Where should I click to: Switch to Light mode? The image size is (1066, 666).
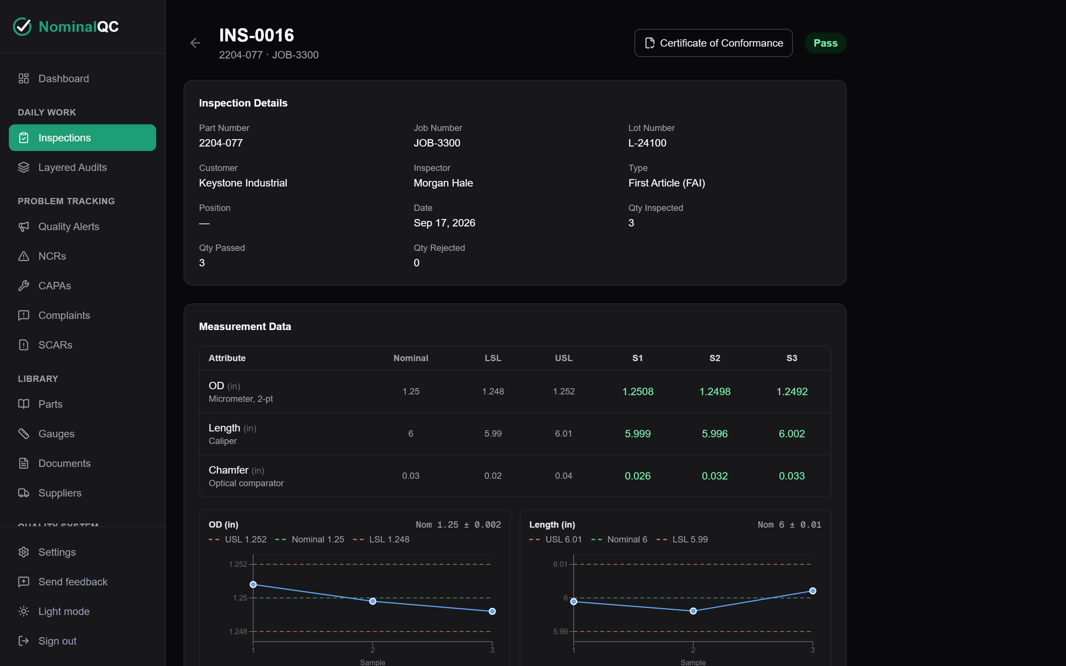click(83, 611)
